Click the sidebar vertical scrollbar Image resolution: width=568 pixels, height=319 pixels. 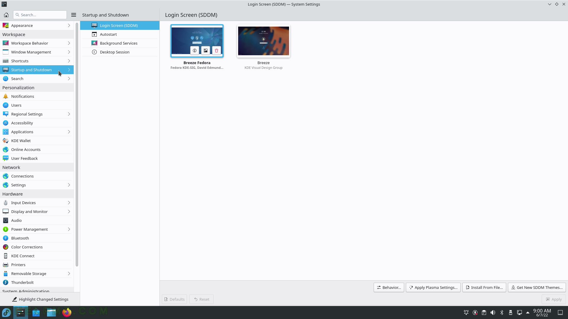(x=77, y=145)
